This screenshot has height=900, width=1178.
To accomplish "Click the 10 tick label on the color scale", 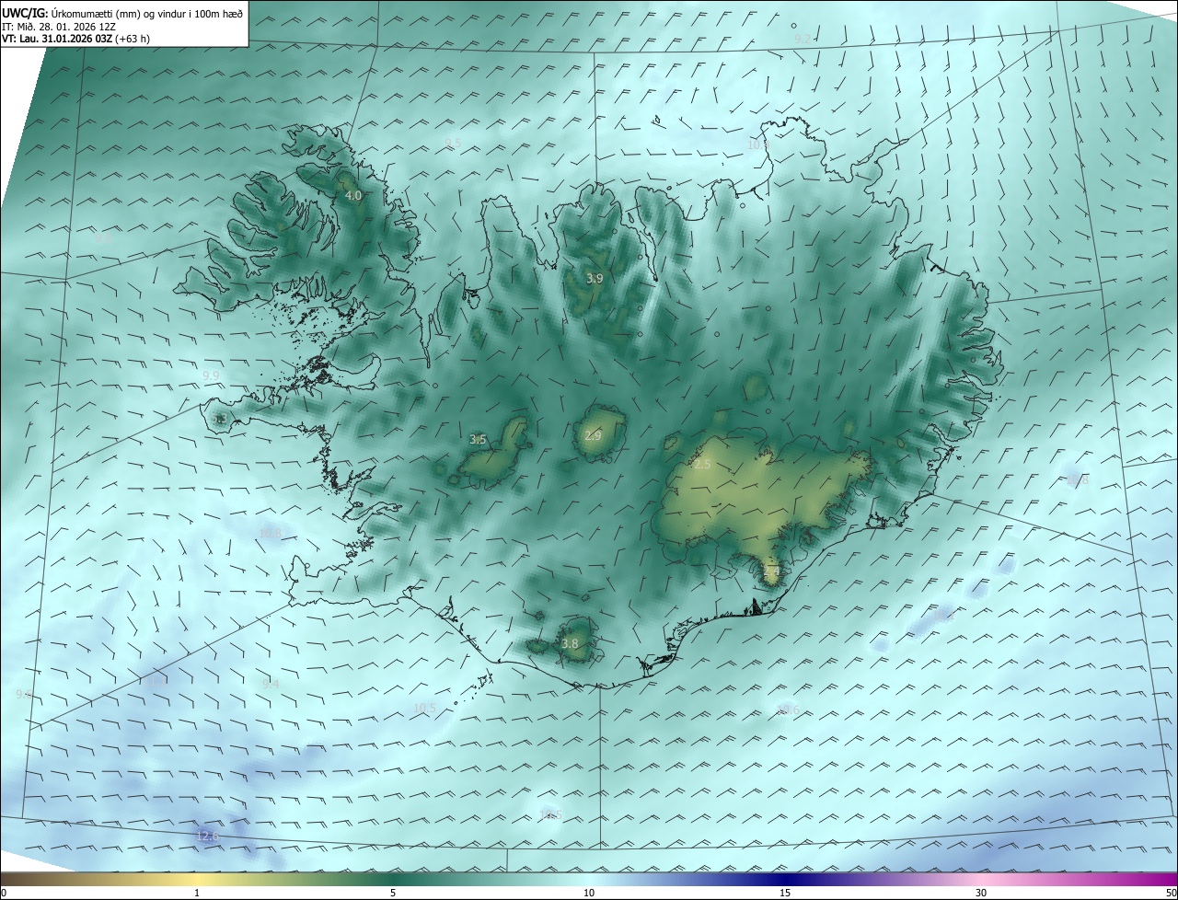I will (589, 893).
